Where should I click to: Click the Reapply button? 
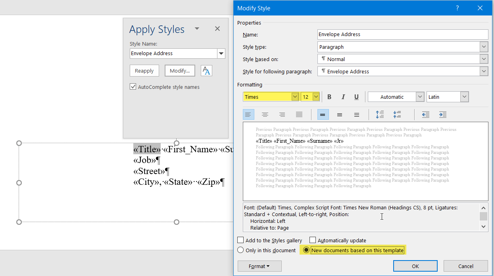[x=144, y=71]
